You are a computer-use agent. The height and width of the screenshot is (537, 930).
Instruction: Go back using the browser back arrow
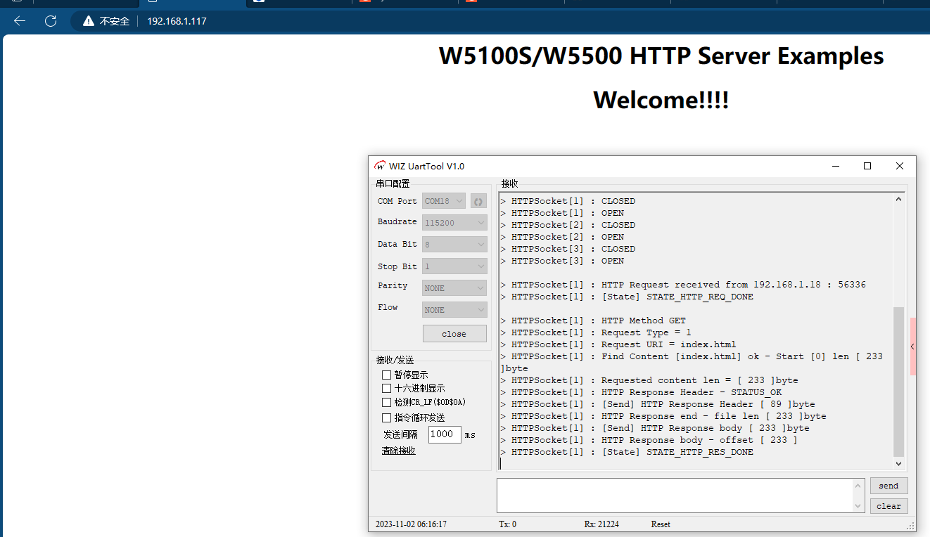tap(20, 21)
